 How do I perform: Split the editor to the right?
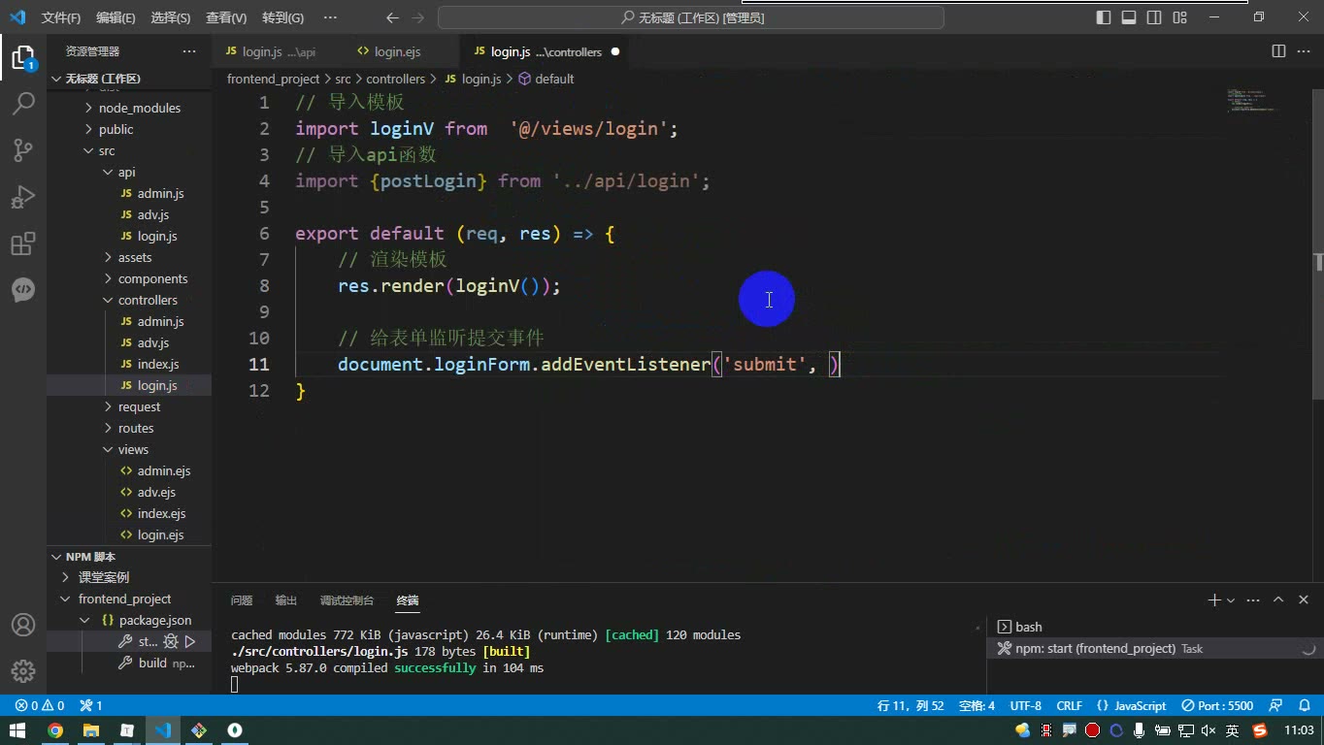(x=1278, y=51)
